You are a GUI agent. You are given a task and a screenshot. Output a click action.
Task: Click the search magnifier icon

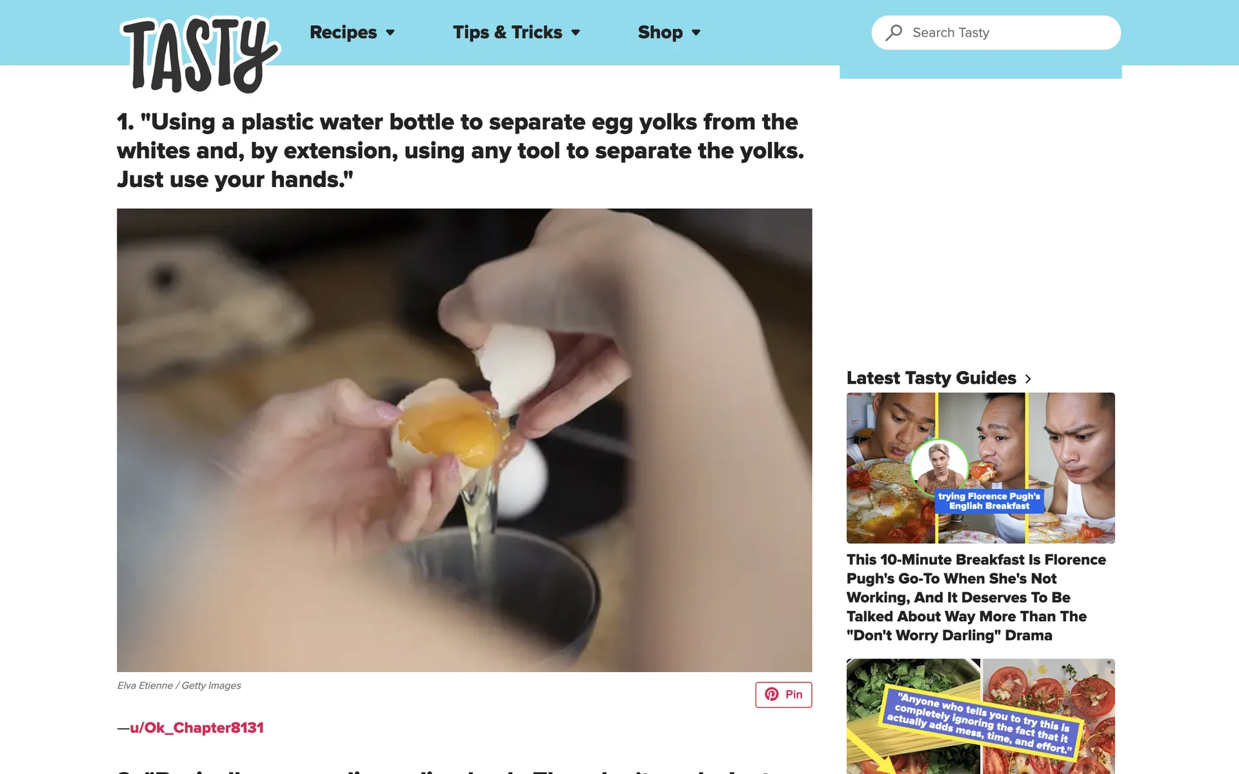coord(894,33)
